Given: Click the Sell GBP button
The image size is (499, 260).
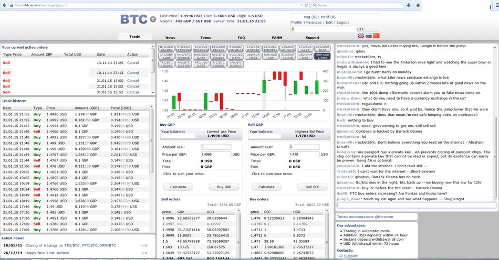Looking at the screenshot, I should click(x=313, y=187).
